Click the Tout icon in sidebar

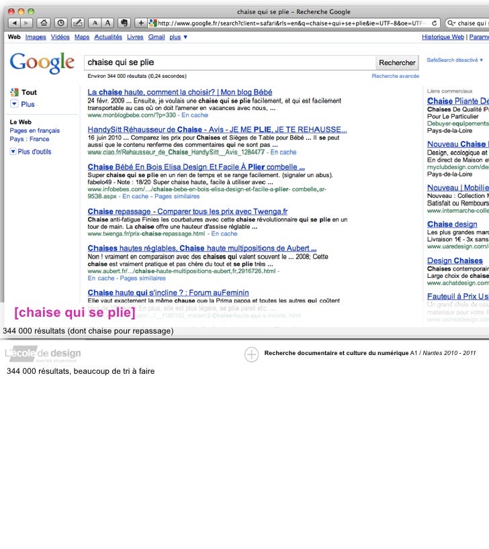tap(14, 92)
